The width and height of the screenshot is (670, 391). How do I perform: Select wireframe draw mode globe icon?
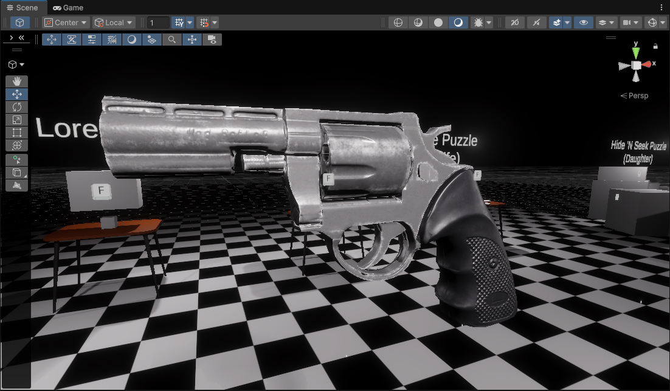point(398,22)
